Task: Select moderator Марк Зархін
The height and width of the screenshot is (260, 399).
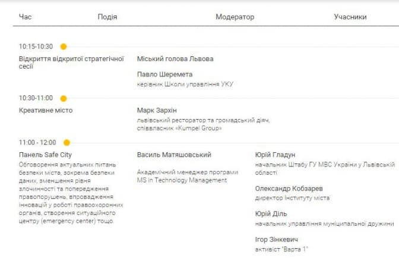Action: (157, 111)
